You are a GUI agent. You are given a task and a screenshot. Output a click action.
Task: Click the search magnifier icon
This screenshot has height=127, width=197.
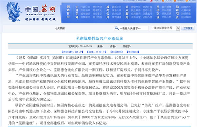pos(117,28)
